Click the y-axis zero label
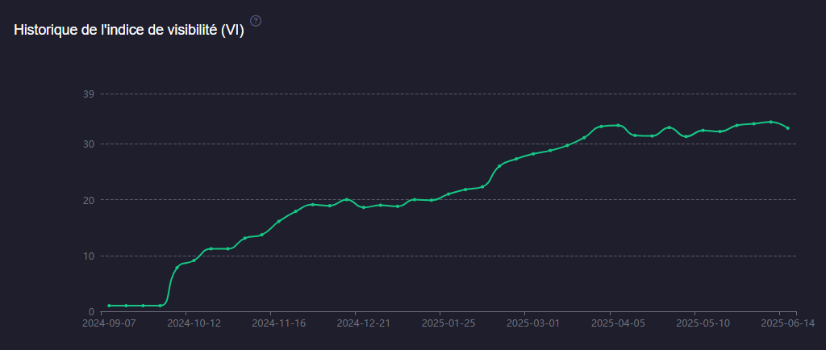 (91, 311)
